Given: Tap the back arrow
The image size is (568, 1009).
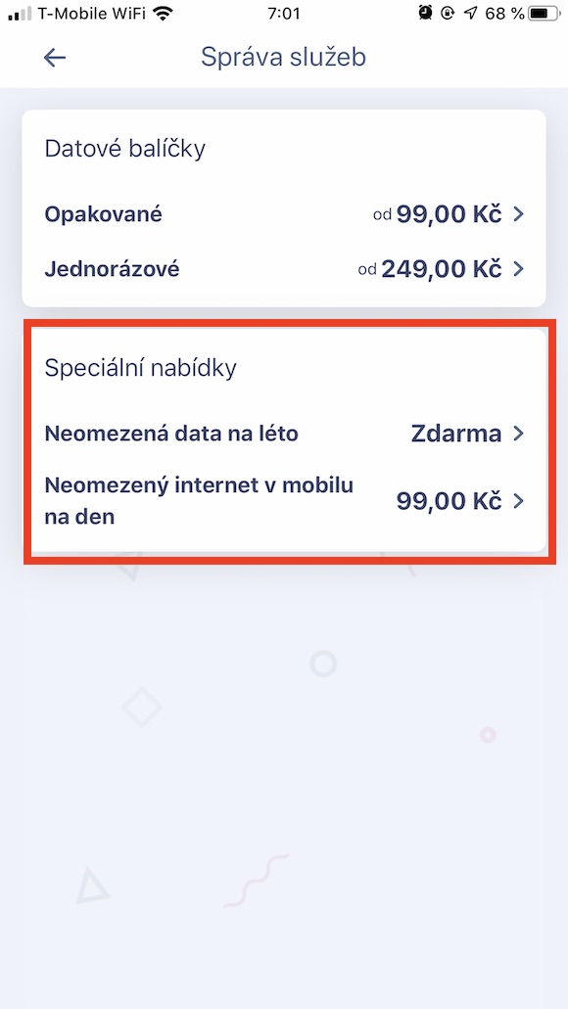Looking at the screenshot, I should click(55, 58).
